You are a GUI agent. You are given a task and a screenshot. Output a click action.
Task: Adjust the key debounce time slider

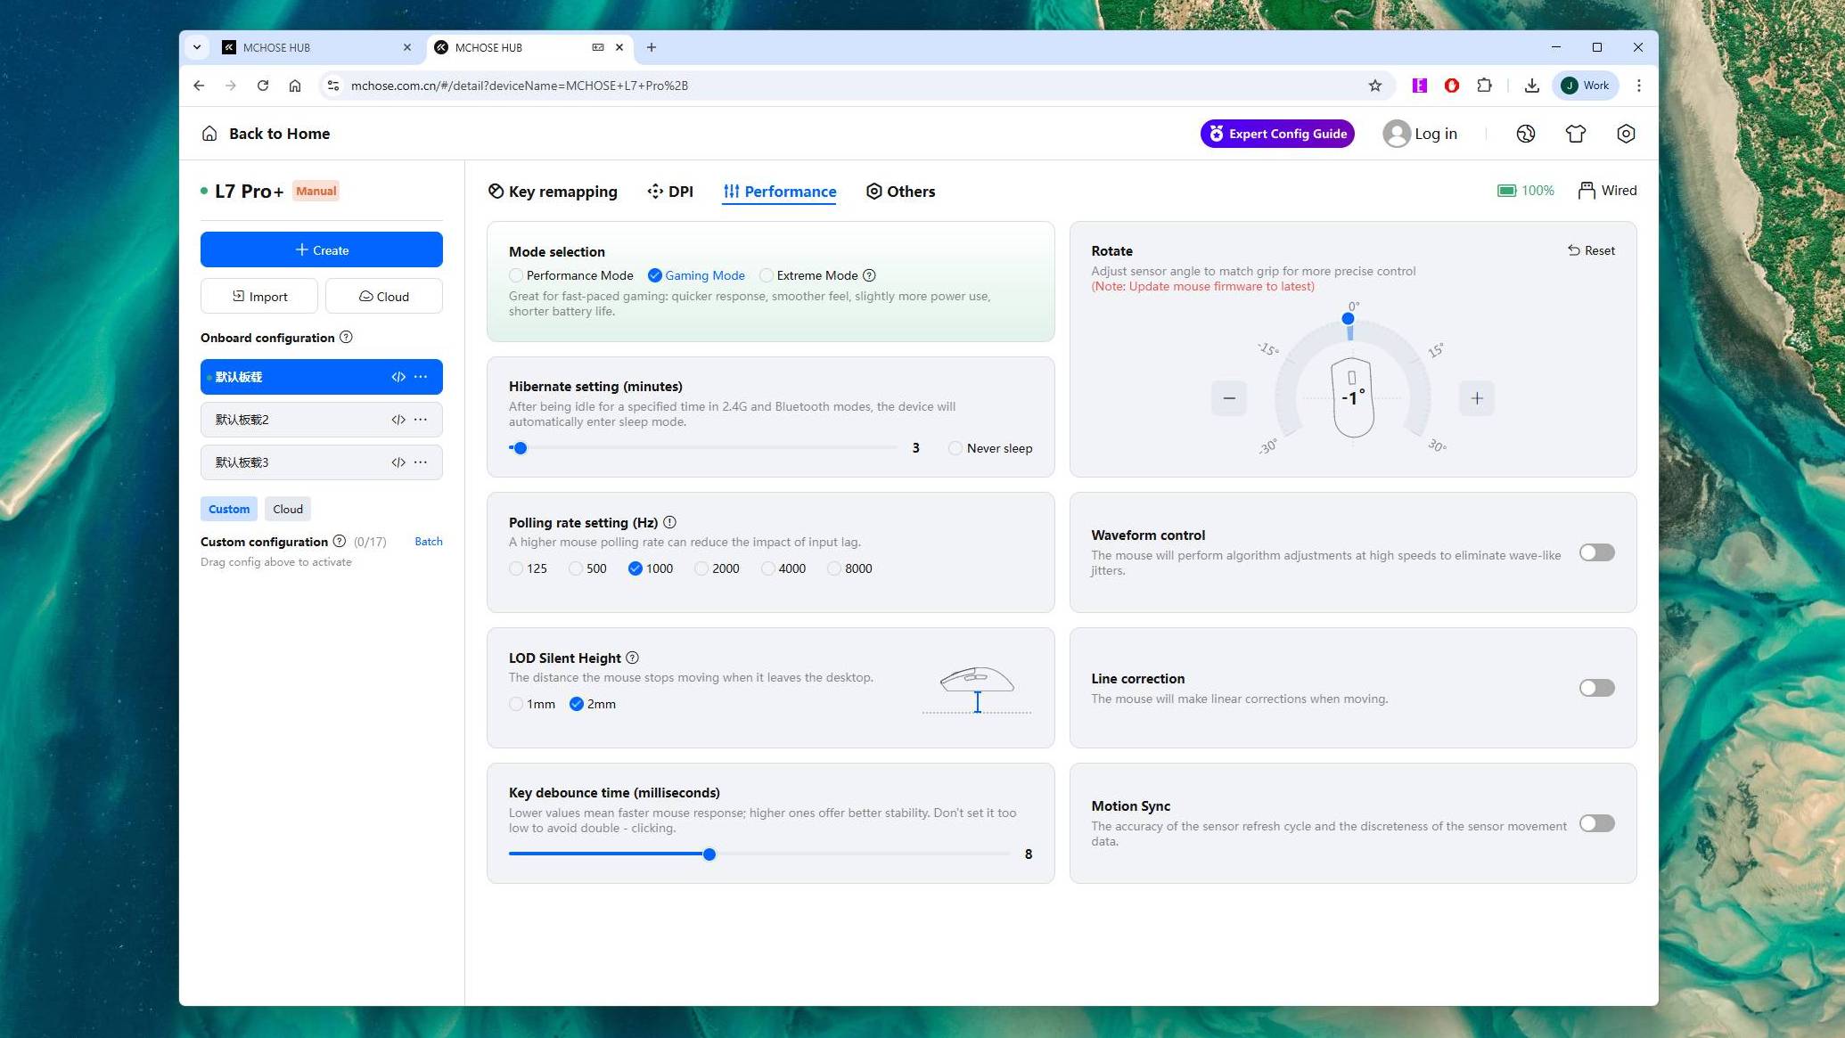pyautogui.click(x=709, y=854)
